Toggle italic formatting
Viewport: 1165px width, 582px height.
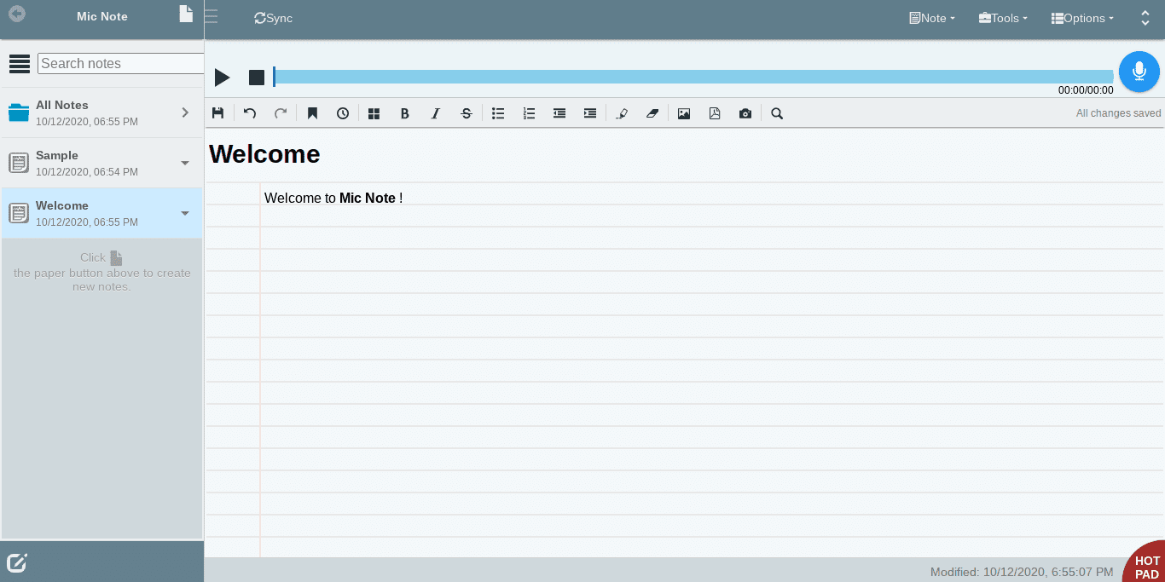click(436, 113)
